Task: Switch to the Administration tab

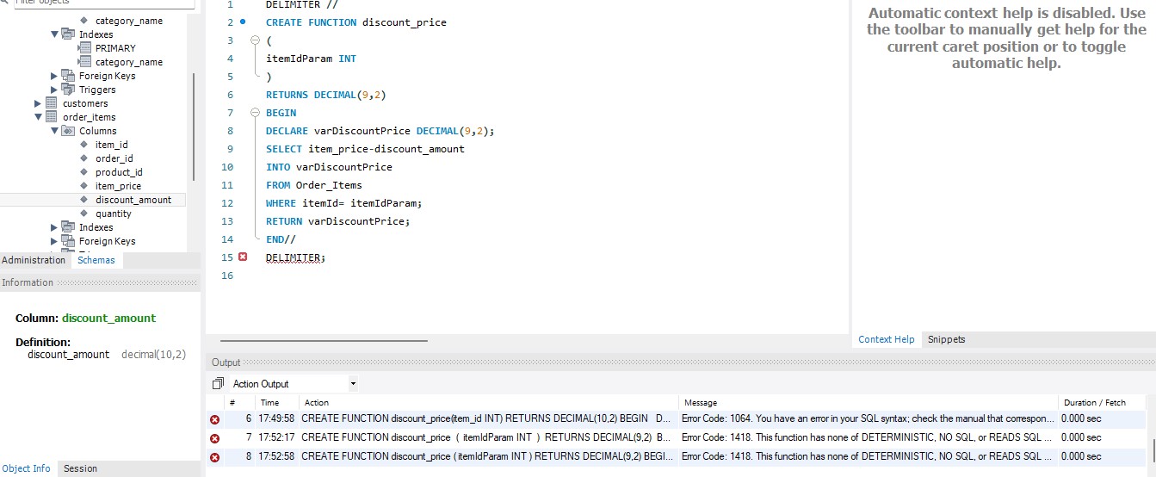Action: [34, 260]
